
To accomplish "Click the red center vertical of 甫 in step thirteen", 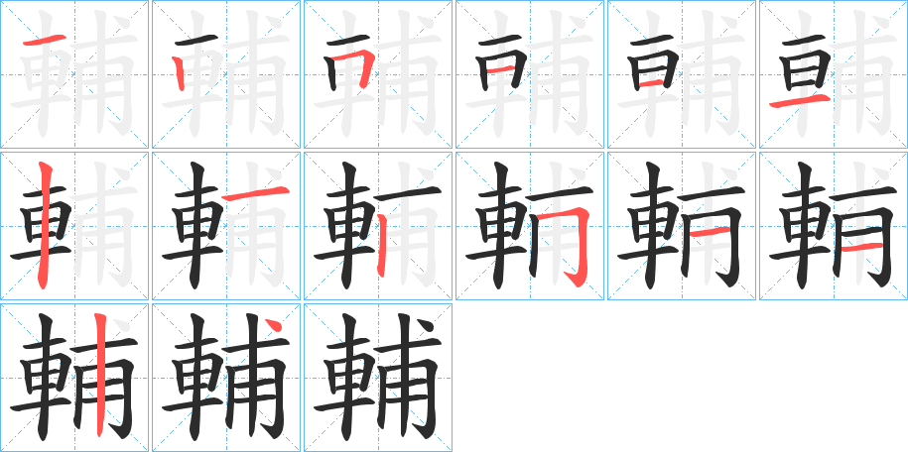I will (x=100, y=375).
